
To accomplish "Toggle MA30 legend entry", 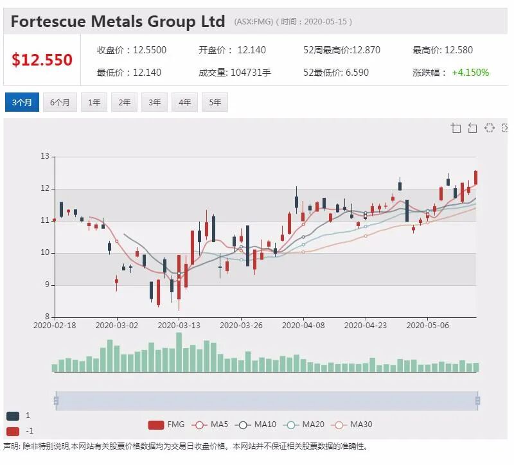I will 351,425.
